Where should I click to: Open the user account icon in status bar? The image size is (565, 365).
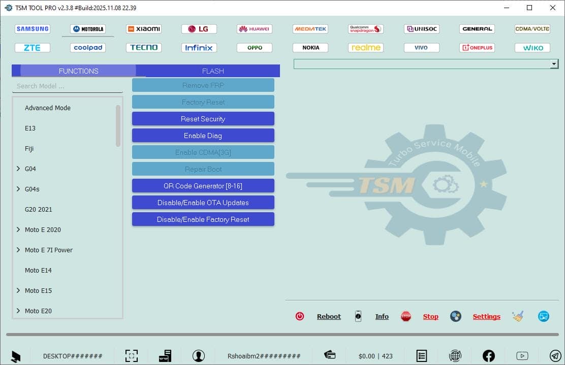click(x=199, y=355)
